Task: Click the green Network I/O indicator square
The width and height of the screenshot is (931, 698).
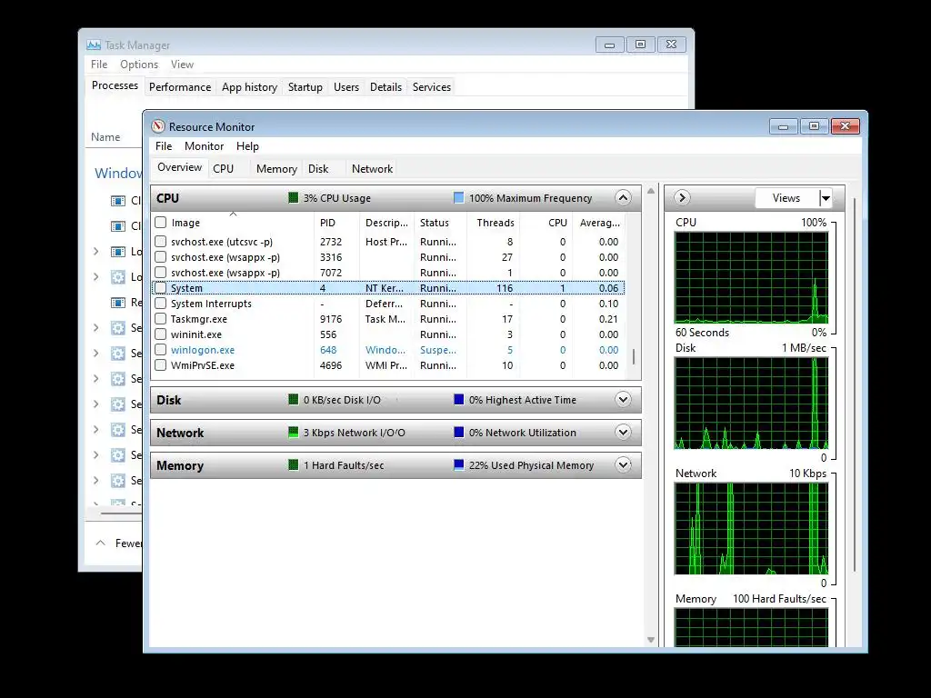Action: click(x=294, y=432)
